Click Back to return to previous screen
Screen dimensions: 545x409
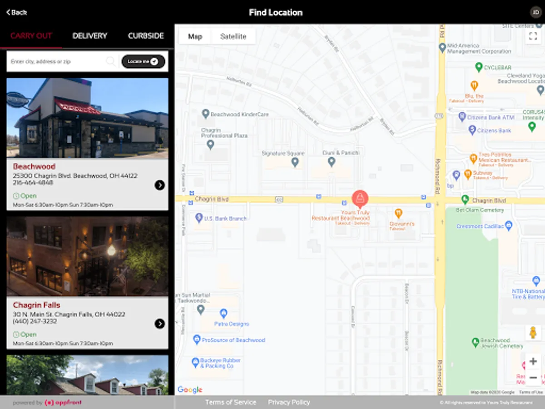point(16,13)
